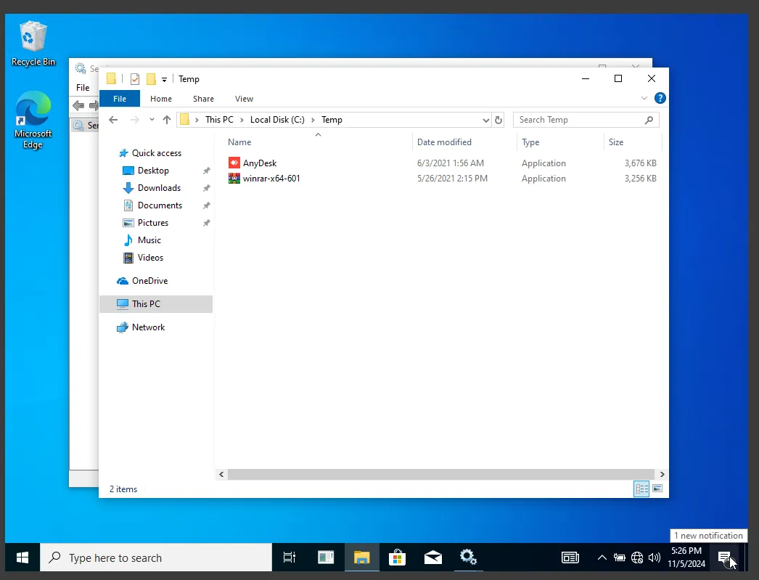759x580 pixels.
Task: Click the network globe tray icon
Action: [637, 557]
